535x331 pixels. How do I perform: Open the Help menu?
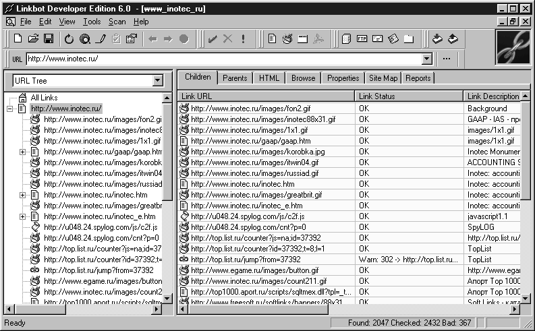tap(141, 22)
